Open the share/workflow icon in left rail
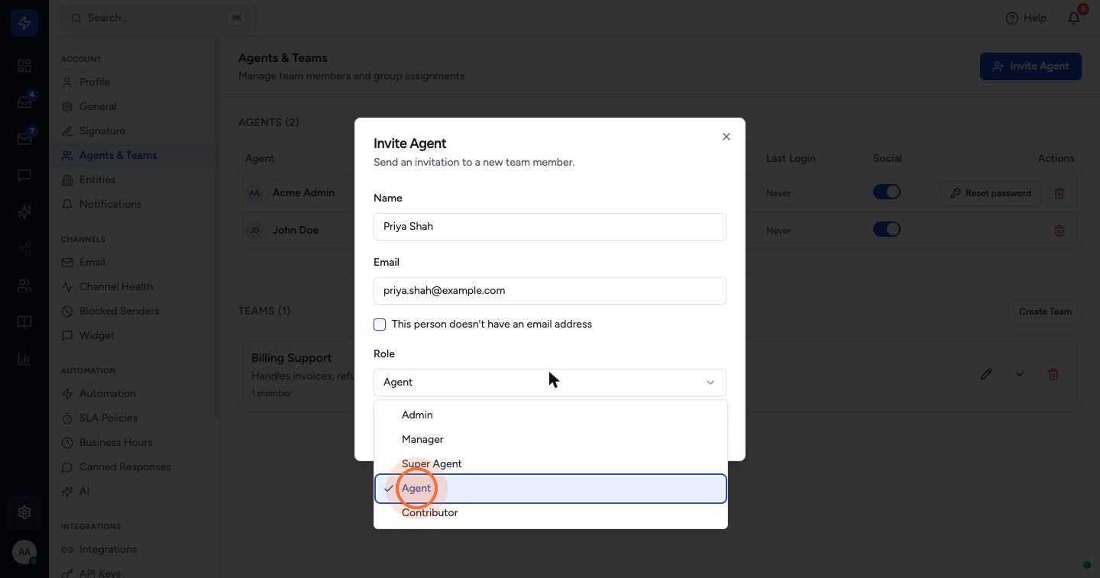This screenshot has width=1100, height=578. click(24, 249)
